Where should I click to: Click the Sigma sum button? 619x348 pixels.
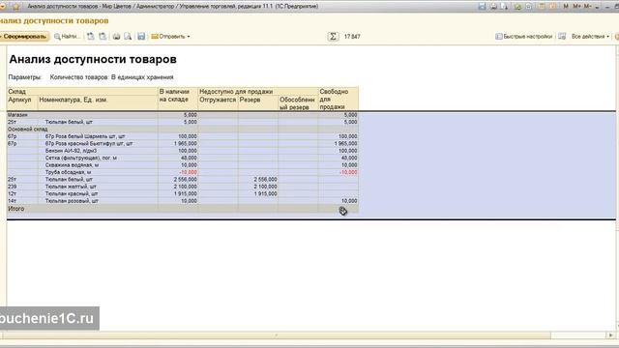[333, 37]
